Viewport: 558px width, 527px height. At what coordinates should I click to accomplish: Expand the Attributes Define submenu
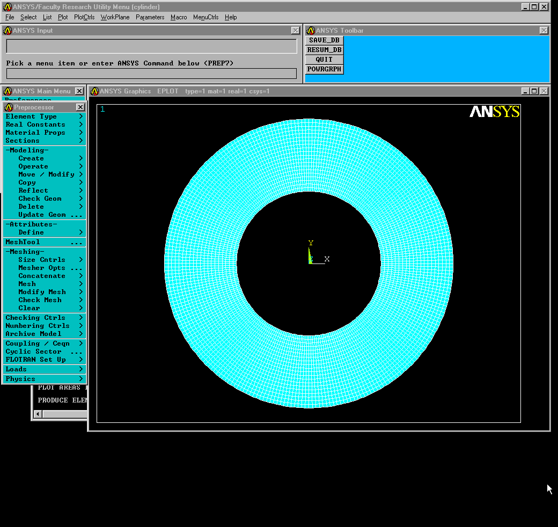pos(44,232)
